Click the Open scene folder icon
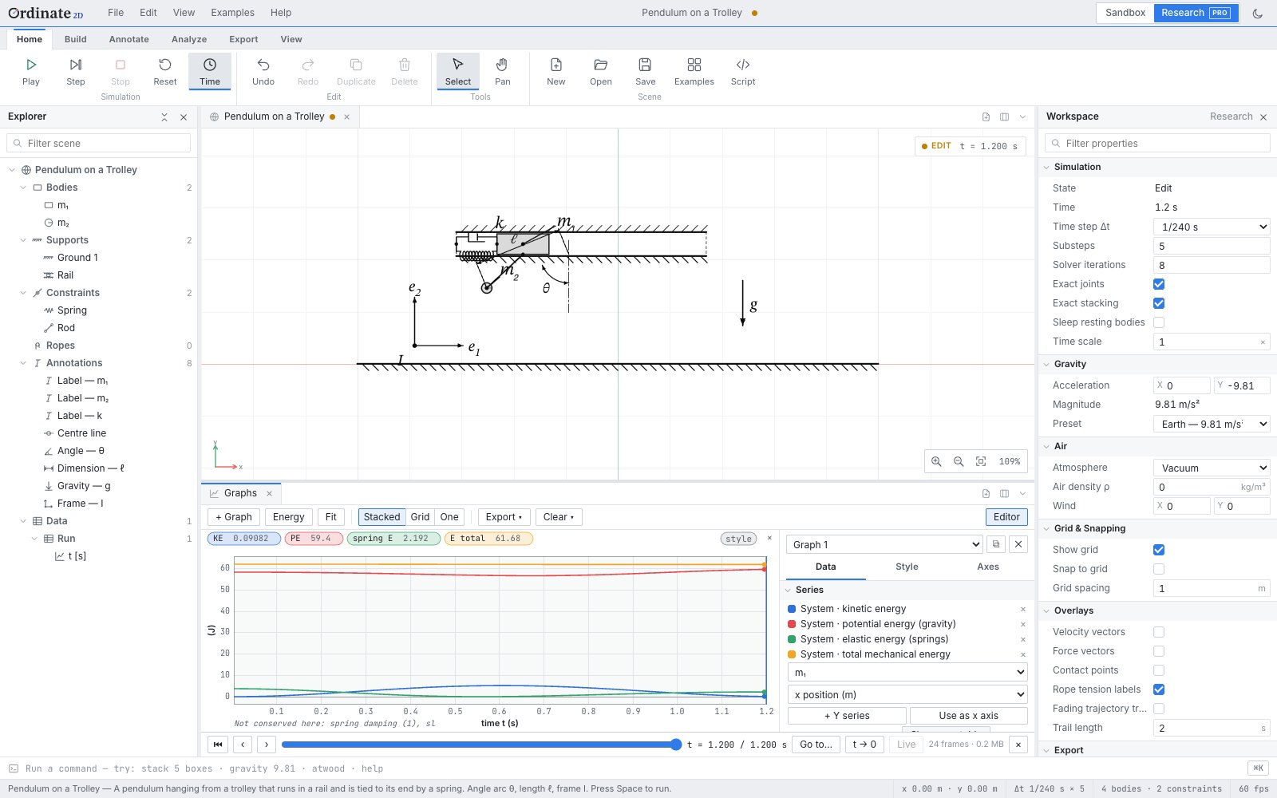This screenshot has width=1277, height=798. tap(601, 65)
